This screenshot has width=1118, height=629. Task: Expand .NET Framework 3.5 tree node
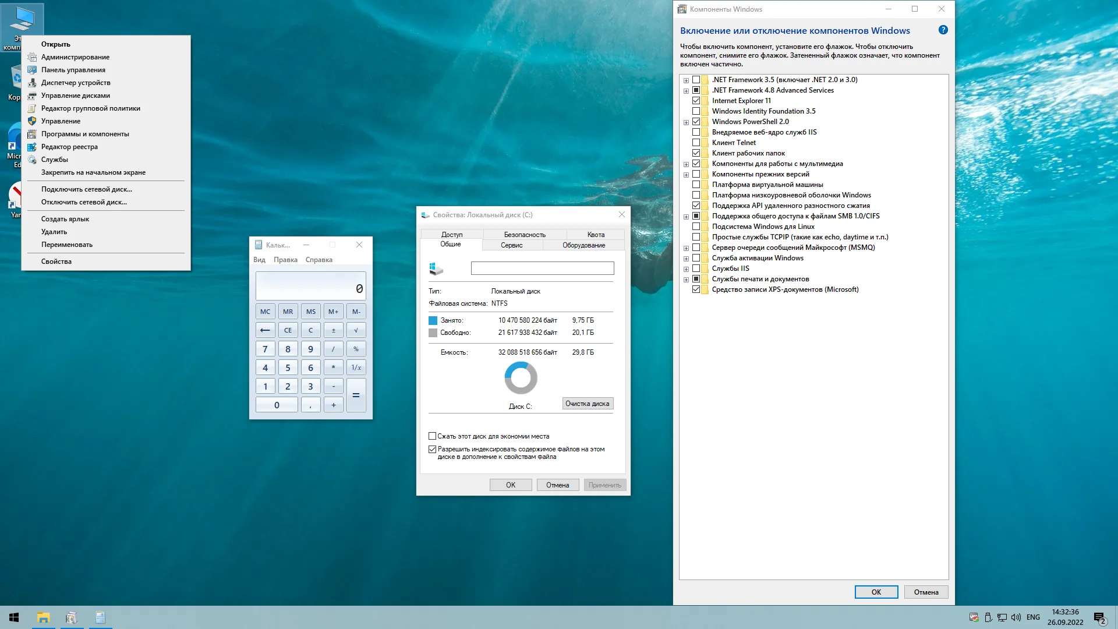coord(686,80)
